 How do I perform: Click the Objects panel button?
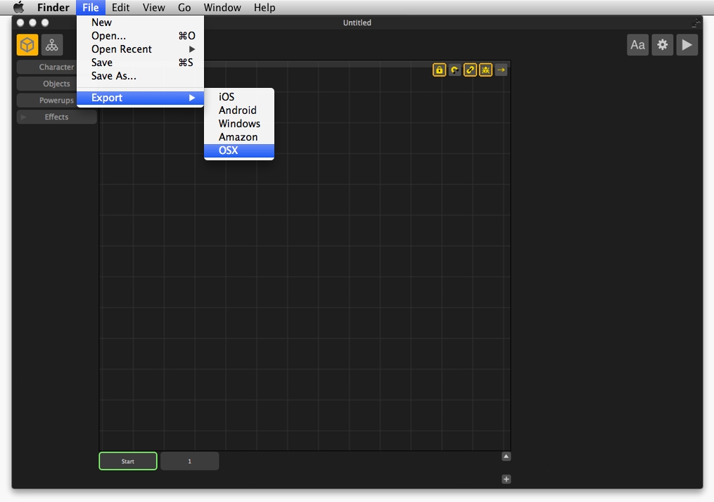[x=56, y=84]
